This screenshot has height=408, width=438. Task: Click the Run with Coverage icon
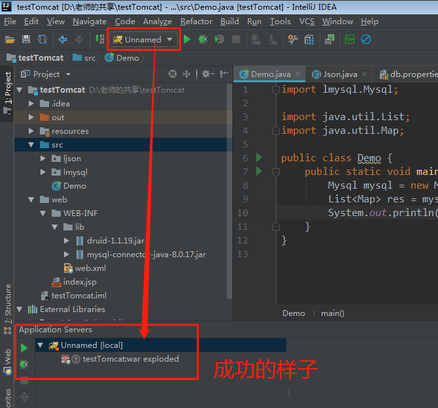(220, 39)
